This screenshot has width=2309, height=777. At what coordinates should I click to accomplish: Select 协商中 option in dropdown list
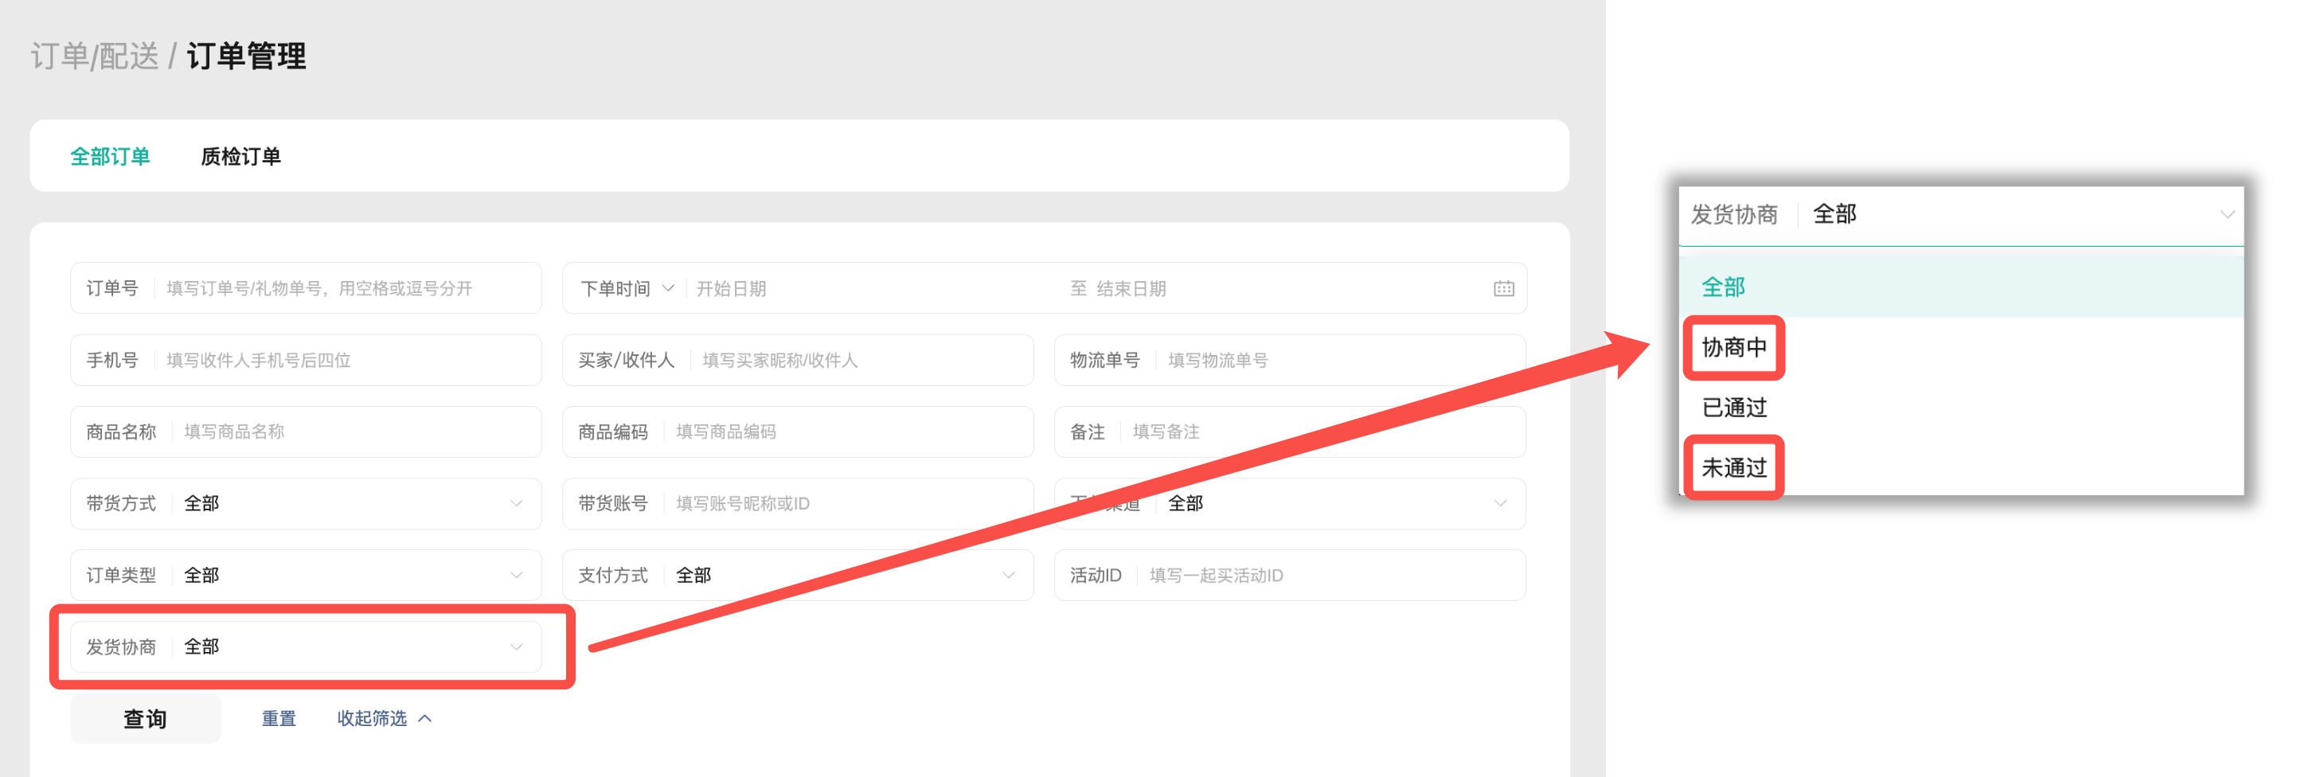point(1733,348)
